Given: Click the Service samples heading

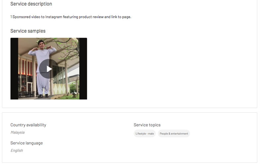Looking at the screenshot, I should click(x=28, y=31).
